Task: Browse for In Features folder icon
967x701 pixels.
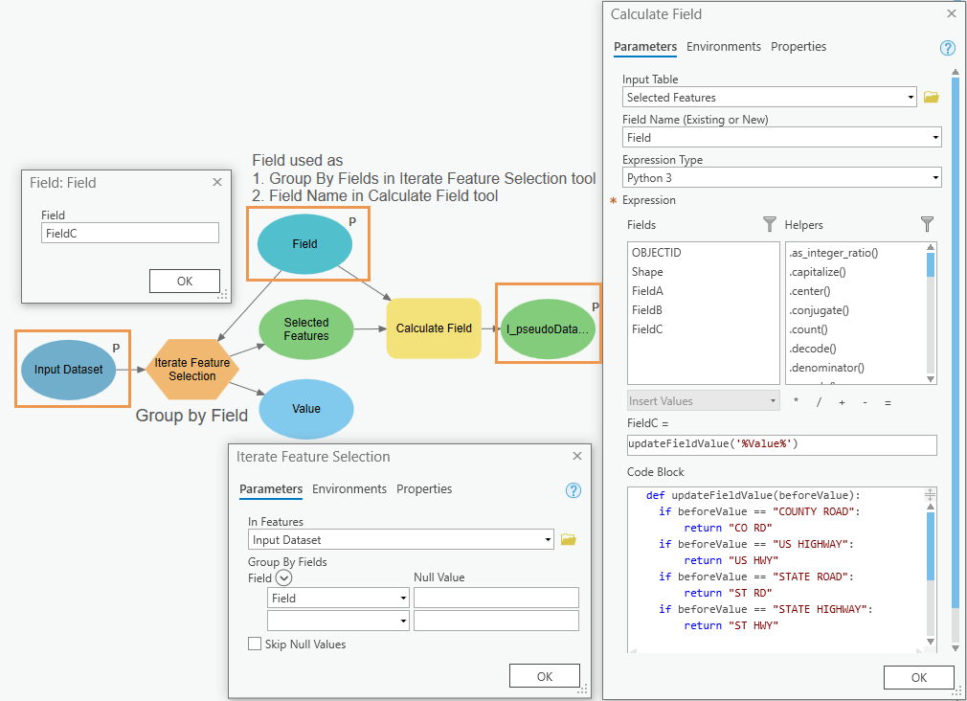Action: click(x=569, y=539)
